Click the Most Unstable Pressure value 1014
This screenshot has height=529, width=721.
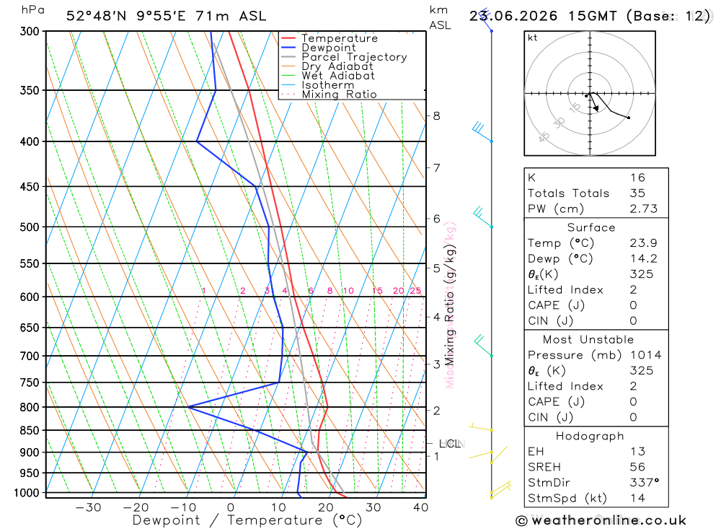click(645, 355)
